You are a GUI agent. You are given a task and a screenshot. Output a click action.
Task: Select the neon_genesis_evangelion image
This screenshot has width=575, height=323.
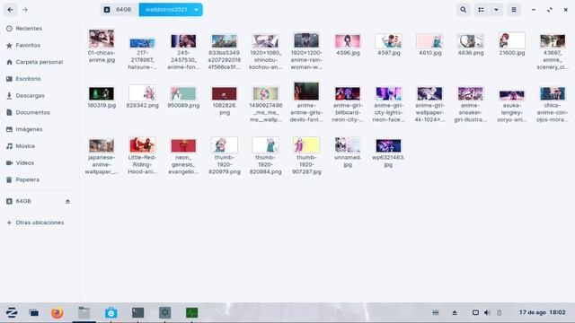point(183,145)
